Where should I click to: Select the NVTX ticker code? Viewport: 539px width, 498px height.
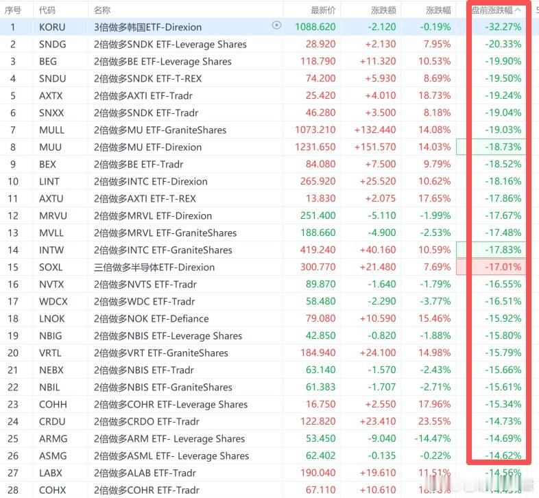(51, 285)
